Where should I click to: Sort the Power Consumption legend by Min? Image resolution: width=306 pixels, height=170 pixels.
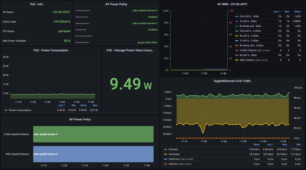(x=74, y=105)
